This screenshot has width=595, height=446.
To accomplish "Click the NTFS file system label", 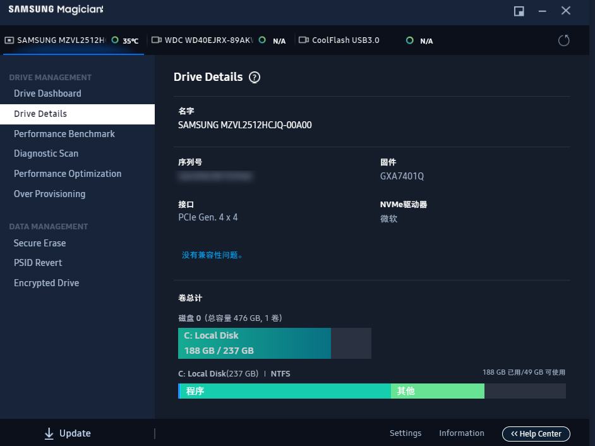I will pyautogui.click(x=280, y=374).
